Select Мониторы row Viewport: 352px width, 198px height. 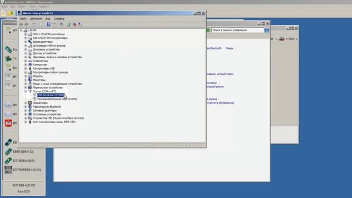[x=39, y=80]
